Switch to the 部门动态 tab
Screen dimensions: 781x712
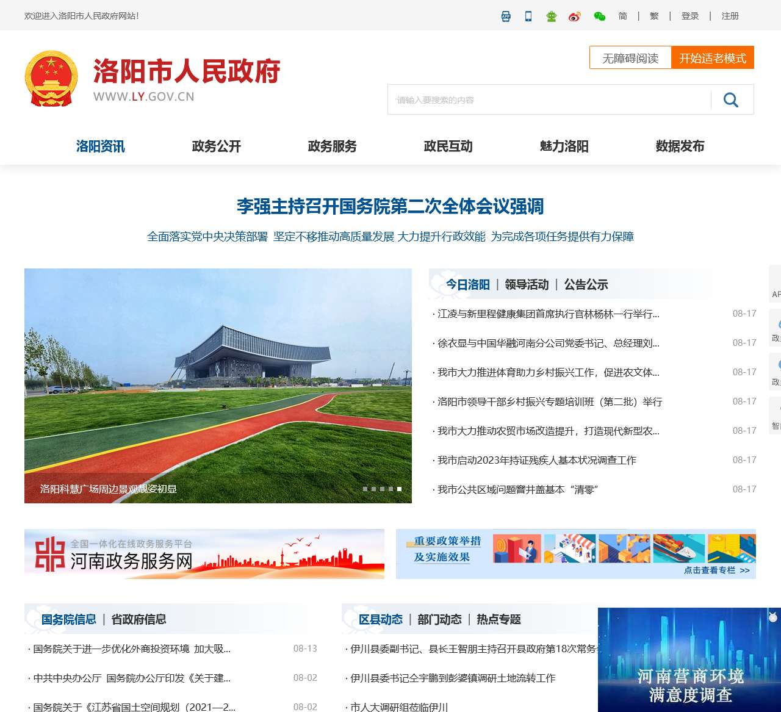[x=439, y=620]
